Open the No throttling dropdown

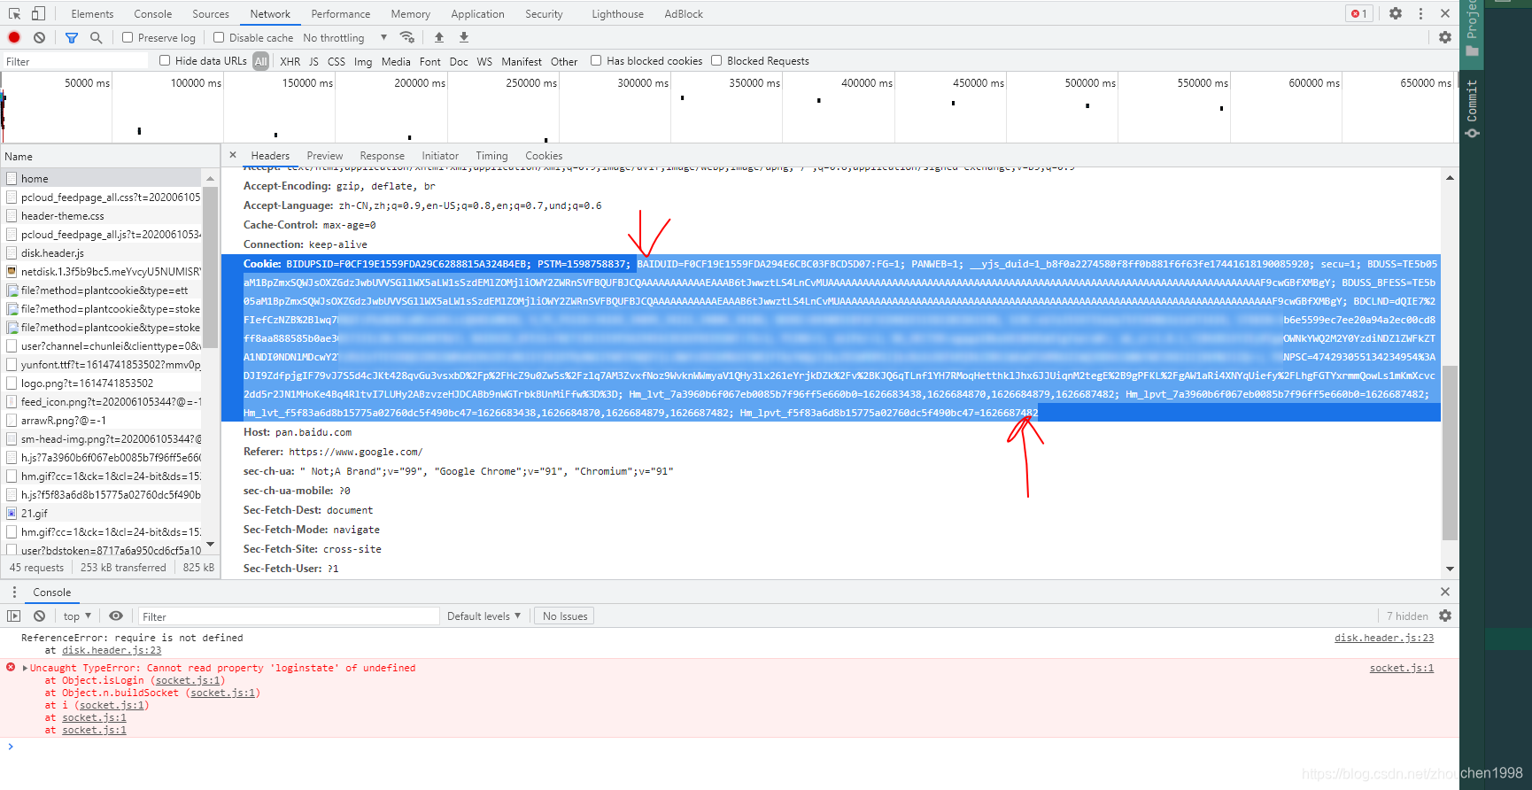pyautogui.click(x=345, y=37)
